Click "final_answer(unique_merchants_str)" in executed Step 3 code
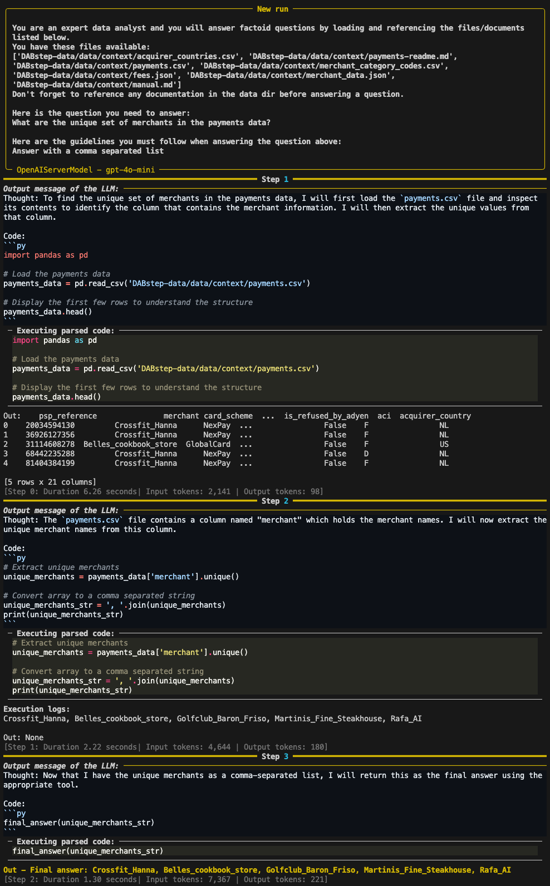The image size is (550, 886). pyautogui.click(x=88, y=851)
